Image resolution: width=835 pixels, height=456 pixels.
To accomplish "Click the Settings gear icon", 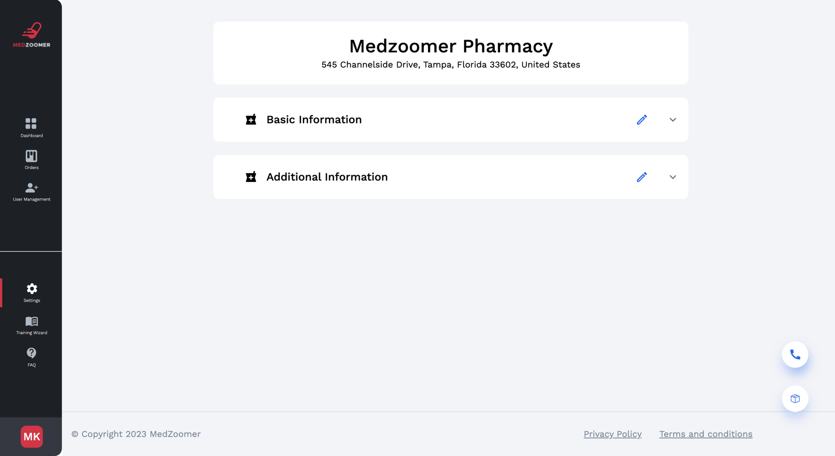I will tap(31, 289).
